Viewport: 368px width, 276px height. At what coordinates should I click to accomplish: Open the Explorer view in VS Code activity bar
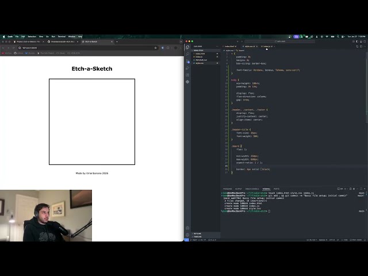(187, 47)
